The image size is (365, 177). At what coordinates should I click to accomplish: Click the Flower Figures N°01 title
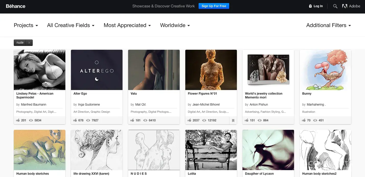coord(202,94)
